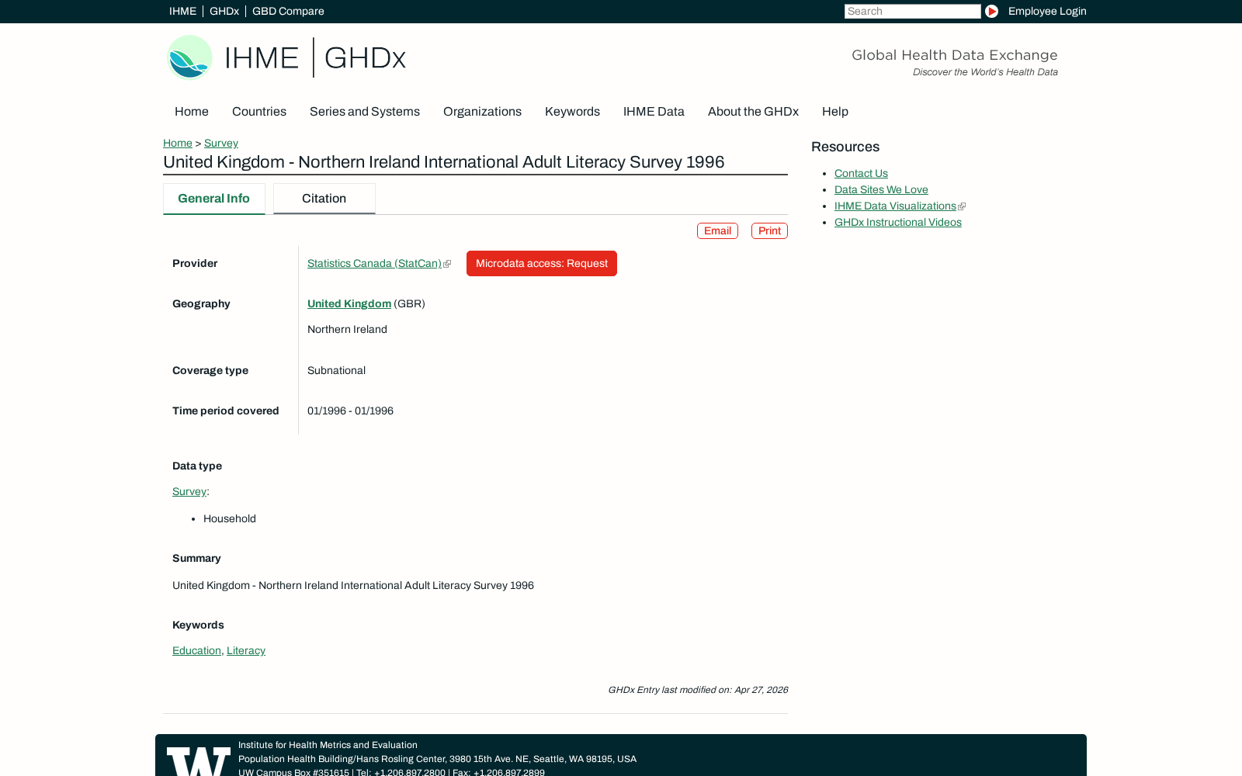1242x776 pixels.
Task: Focus the Search input field
Action: tap(912, 11)
